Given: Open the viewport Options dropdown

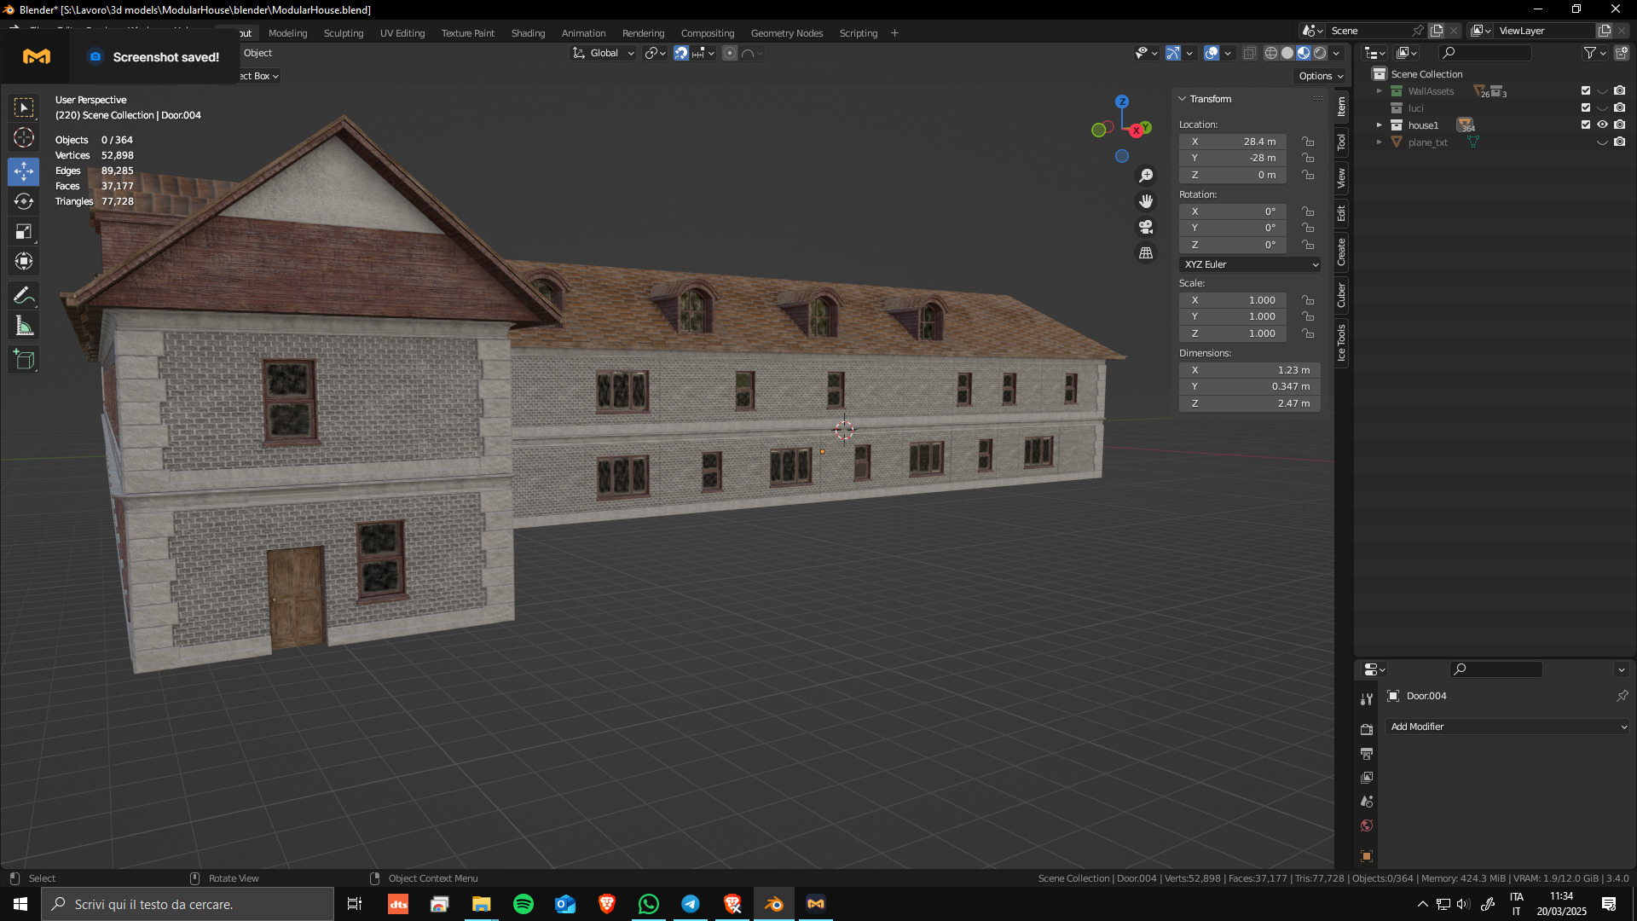Looking at the screenshot, I should tap(1320, 76).
